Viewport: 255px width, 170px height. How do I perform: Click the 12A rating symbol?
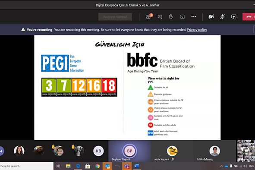[151, 102]
